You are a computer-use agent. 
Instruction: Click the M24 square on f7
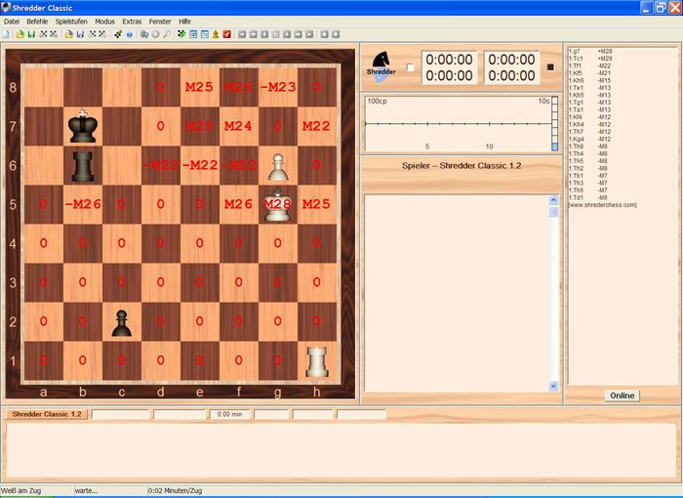[x=239, y=126]
